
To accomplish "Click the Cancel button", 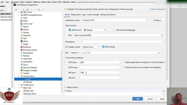I will click(x=150, y=99).
